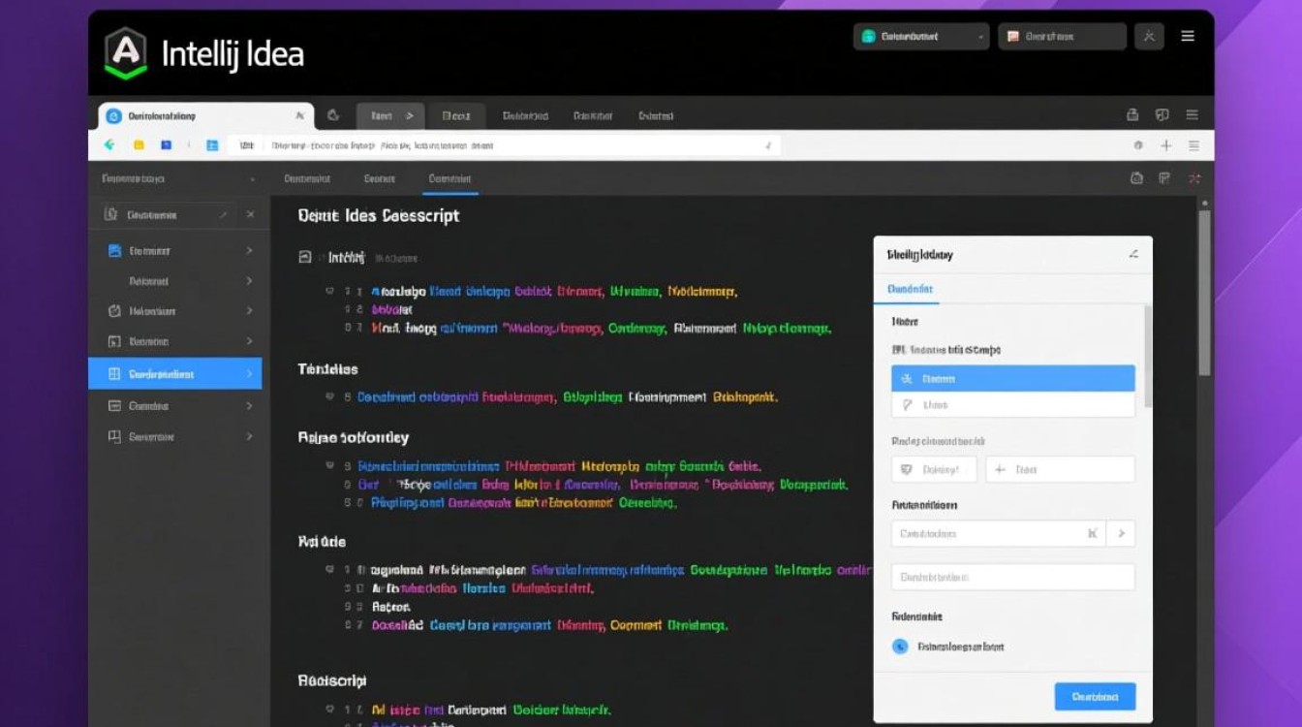Click the blue square icon beside the yellow folder
This screenshot has height=727, width=1302.
(x=167, y=143)
